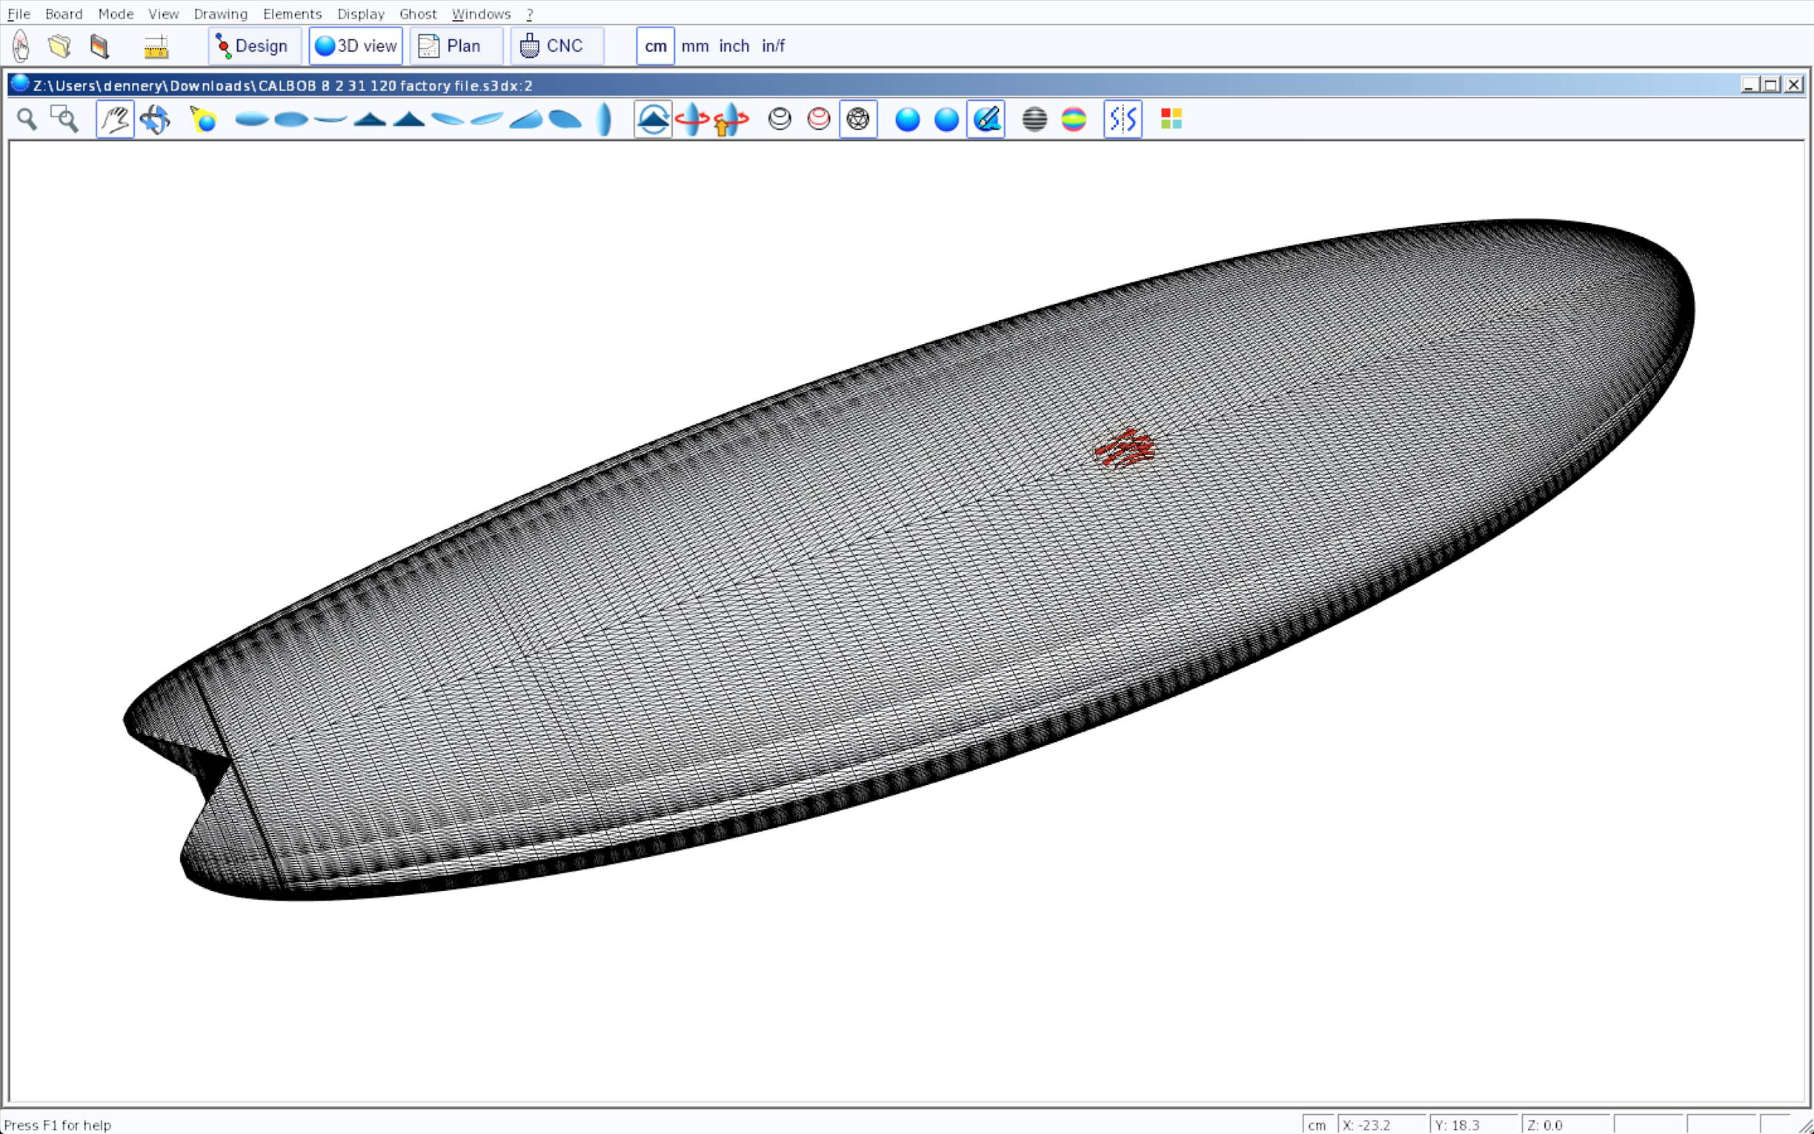Switch units to in/f
Screen dimensions: 1814x1134
click(x=773, y=47)
